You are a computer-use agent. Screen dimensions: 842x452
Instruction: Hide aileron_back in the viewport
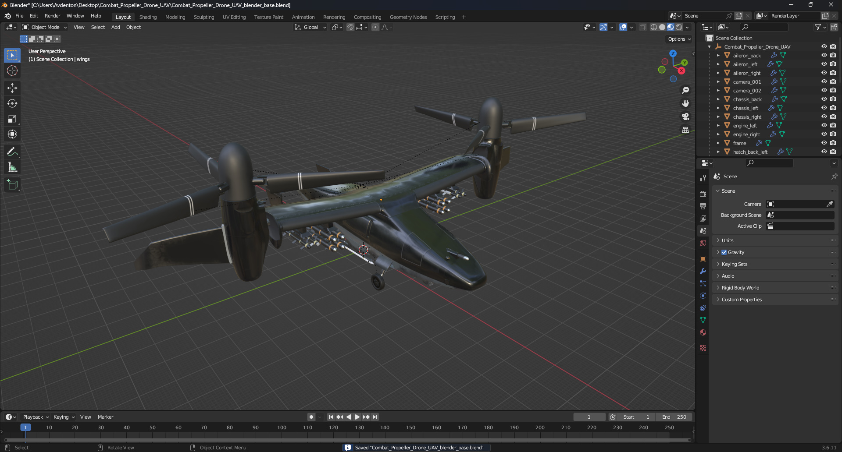(x=824, y=56)
